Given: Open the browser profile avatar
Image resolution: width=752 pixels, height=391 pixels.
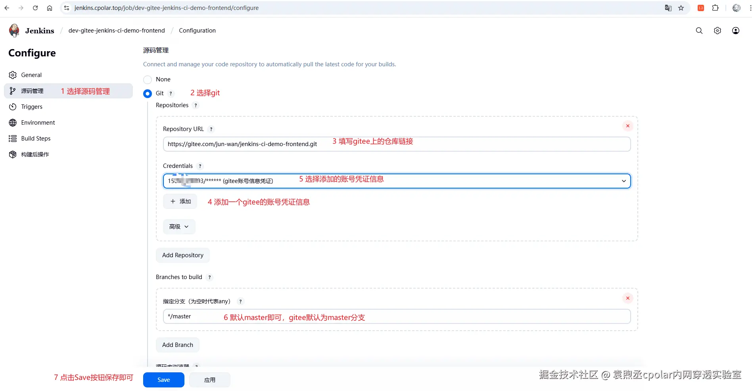Looking at the screenshot, I should pyautogui.click(x=737, y=8).
